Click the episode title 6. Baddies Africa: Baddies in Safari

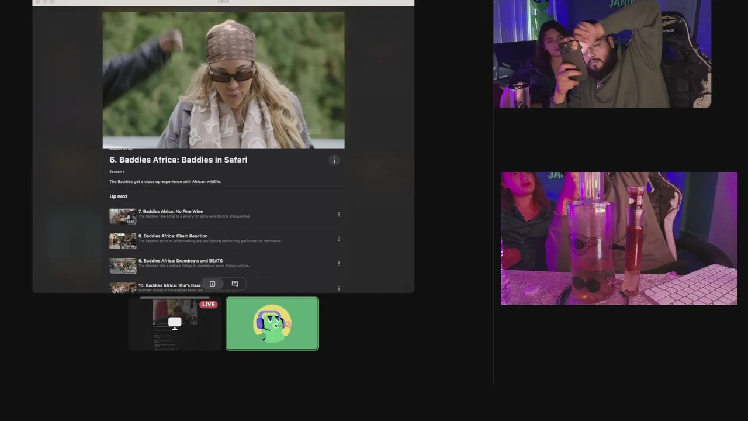click(x=178, y=160)
